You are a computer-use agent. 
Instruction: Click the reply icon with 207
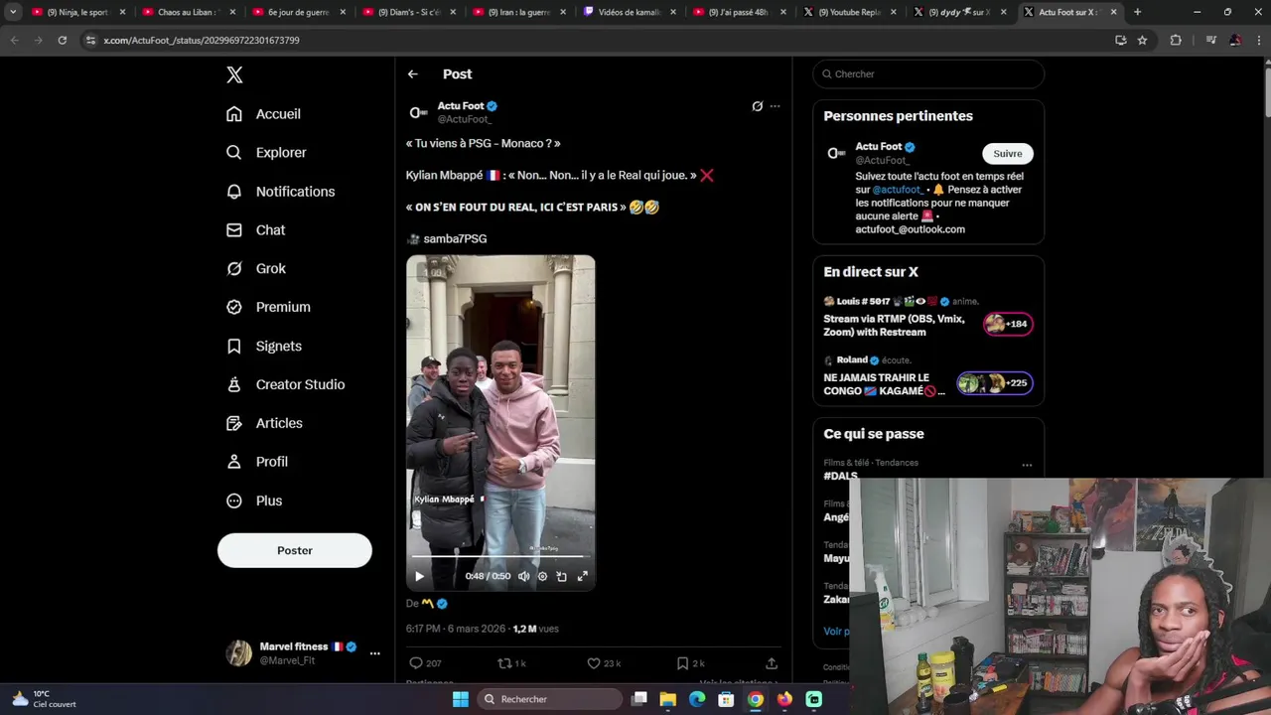click(x=424, y=663)
